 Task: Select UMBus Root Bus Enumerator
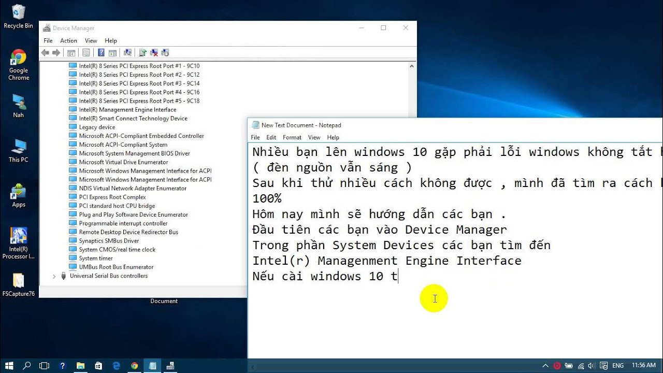(x=116, y=267)
